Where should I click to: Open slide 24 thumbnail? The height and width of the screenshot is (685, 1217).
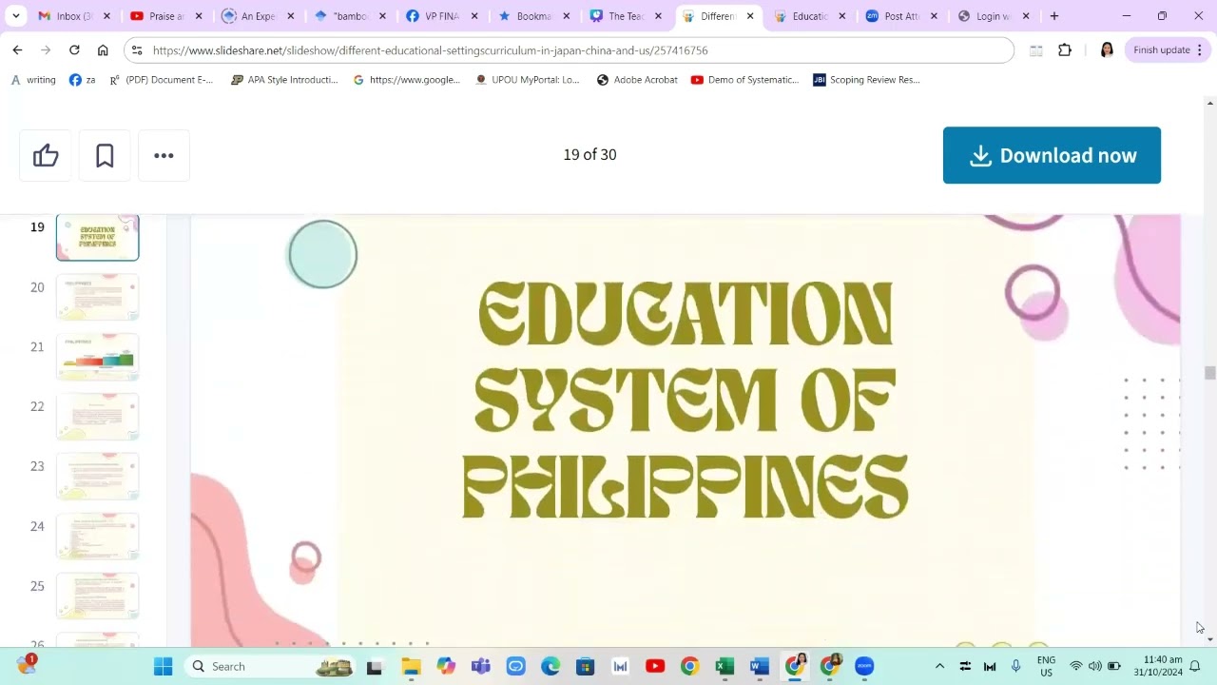coord(97,537)
